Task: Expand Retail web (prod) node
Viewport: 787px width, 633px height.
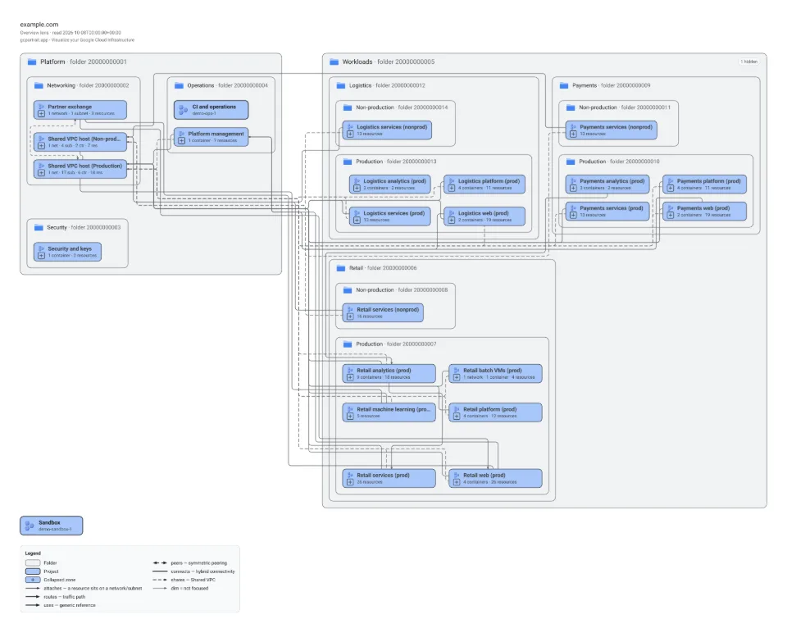Action: (x=457, y=482)
